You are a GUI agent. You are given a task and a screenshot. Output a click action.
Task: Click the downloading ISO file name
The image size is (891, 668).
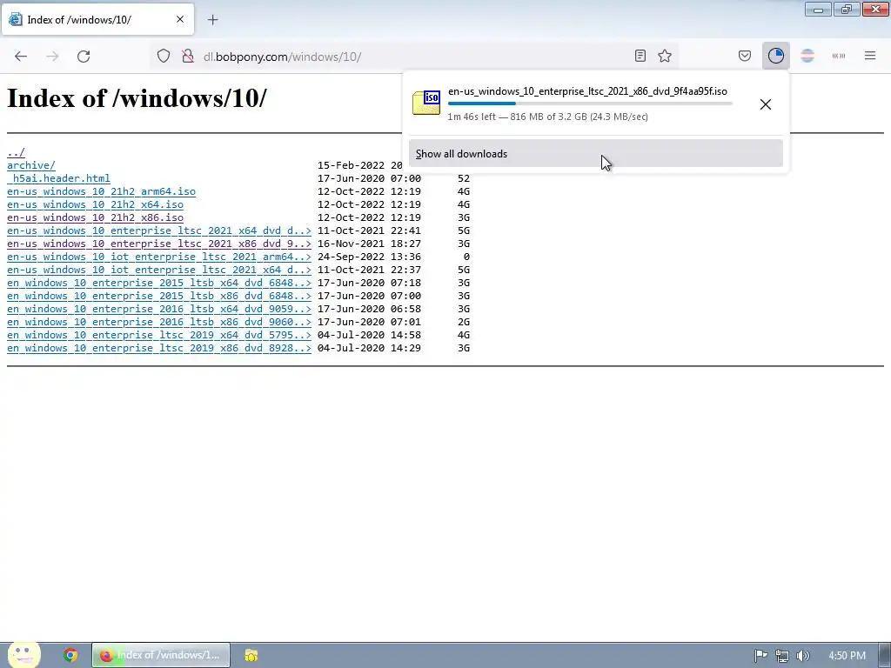click(x=587, y=90)
